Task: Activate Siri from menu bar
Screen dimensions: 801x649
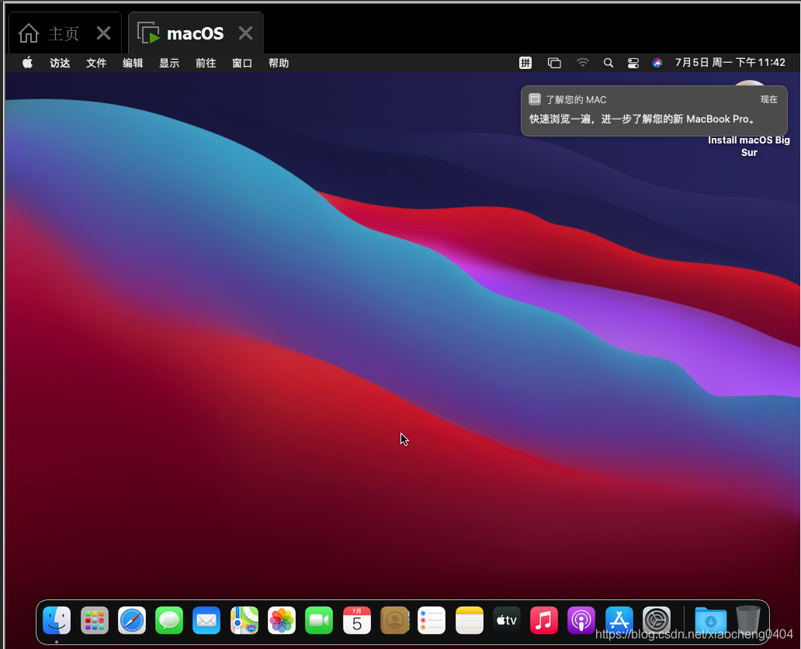Action: [657, 63]
